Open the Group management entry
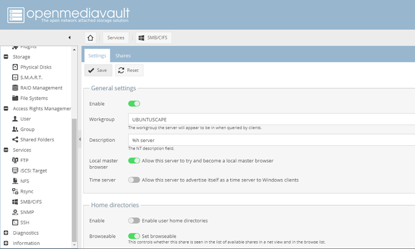This screenshot has width=415, height=249. (27, 129)
